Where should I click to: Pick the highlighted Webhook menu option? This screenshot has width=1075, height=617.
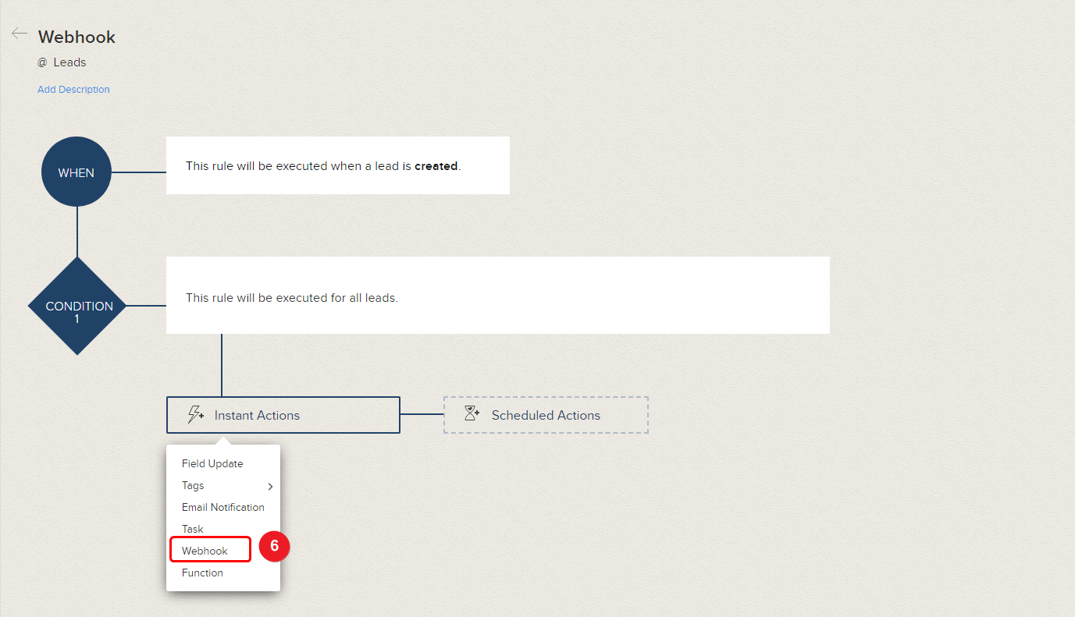(x=205, y=551)
